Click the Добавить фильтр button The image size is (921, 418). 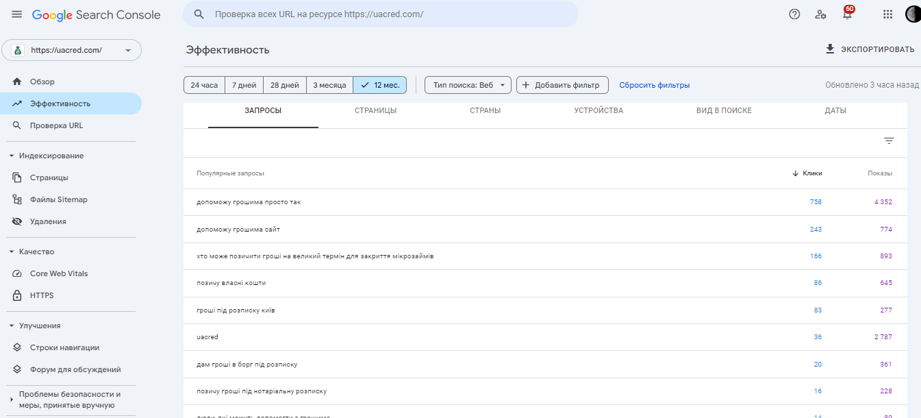tap(562, 85)
